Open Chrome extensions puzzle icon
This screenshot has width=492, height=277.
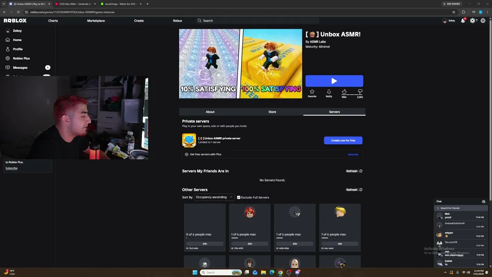pos(464,12)
